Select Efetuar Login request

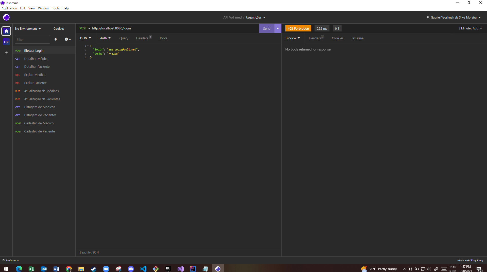click(44, 50)
